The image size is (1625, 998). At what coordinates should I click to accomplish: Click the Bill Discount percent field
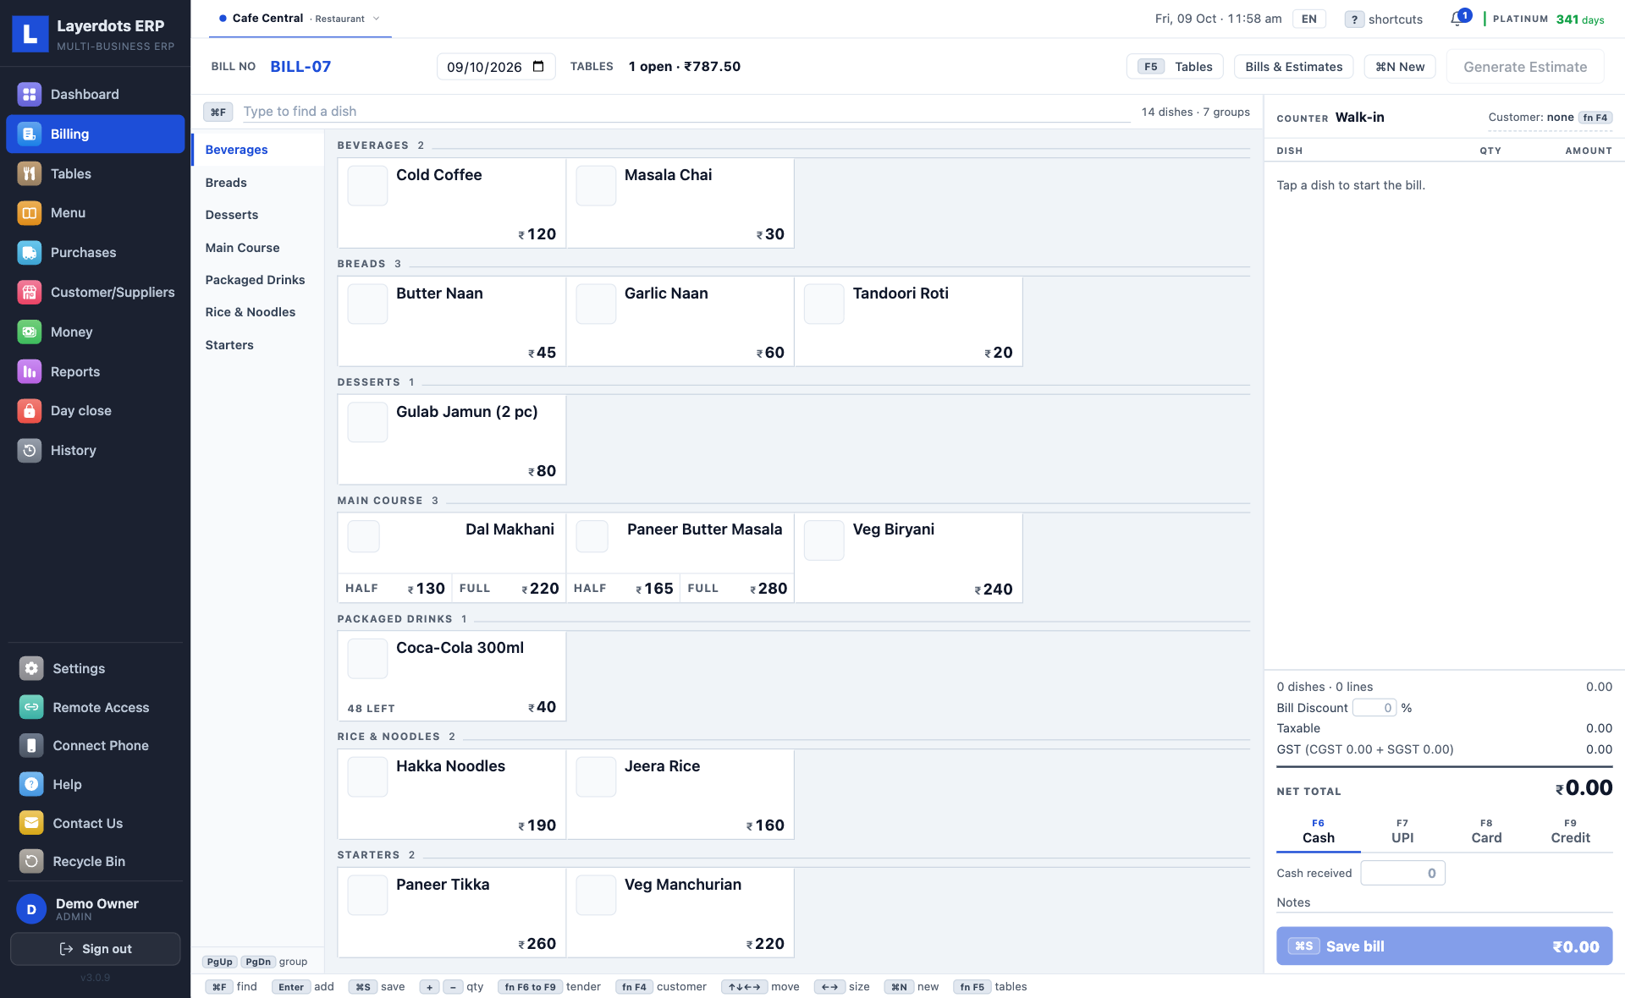[1374, 708]
